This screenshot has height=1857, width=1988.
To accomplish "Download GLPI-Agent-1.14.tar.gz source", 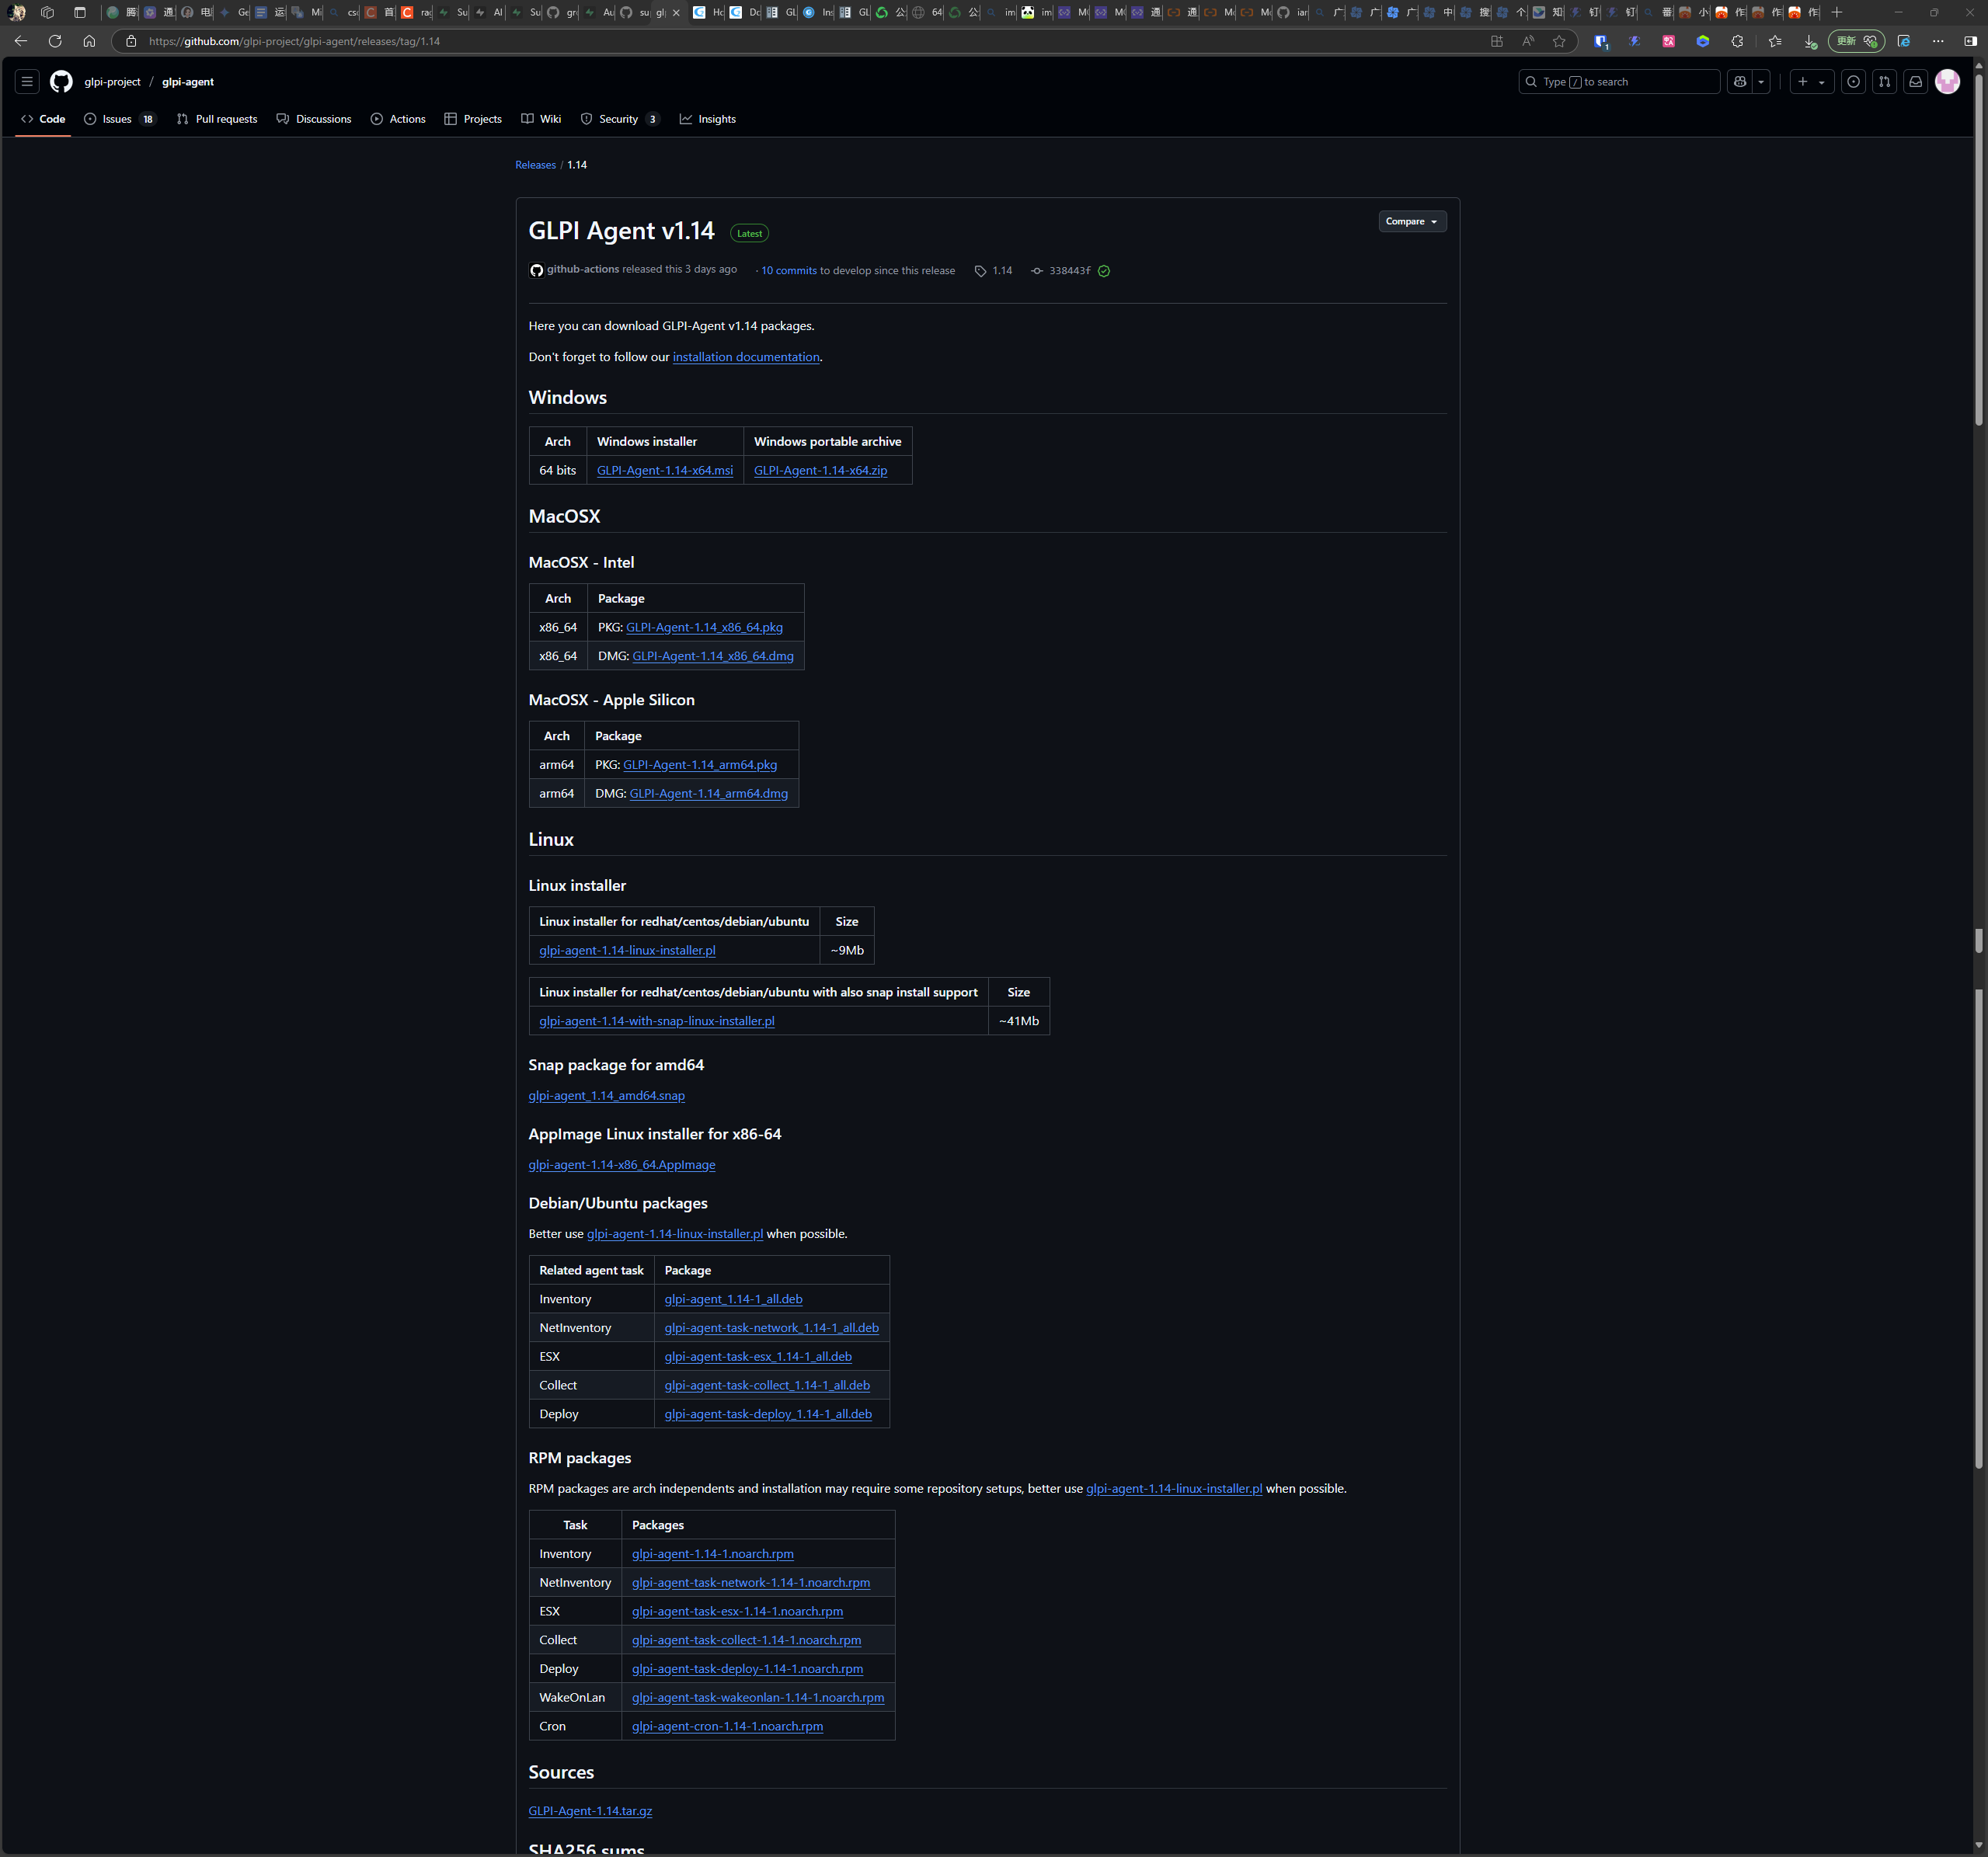I will click(590, 1811).
